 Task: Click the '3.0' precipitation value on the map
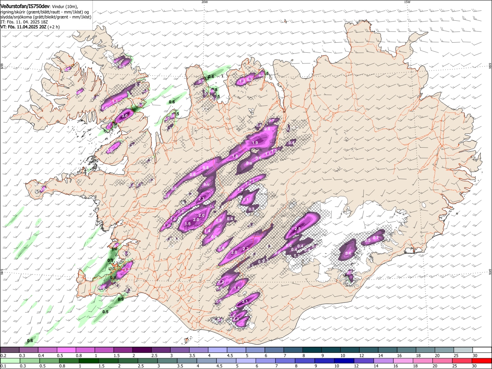[125, 116]
